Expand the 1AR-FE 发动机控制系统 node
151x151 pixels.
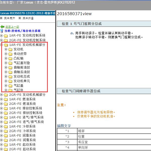pyautogui.click(x=1, y=36)
